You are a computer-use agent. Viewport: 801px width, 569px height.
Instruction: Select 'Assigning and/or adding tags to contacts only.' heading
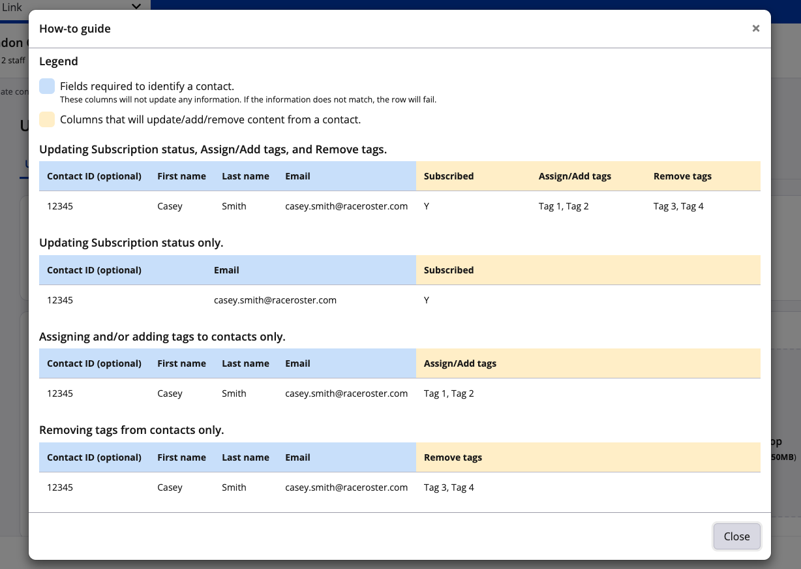point(162,337)
